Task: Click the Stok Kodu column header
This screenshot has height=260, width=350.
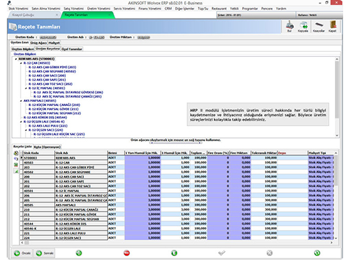Action: coord(39,153)
